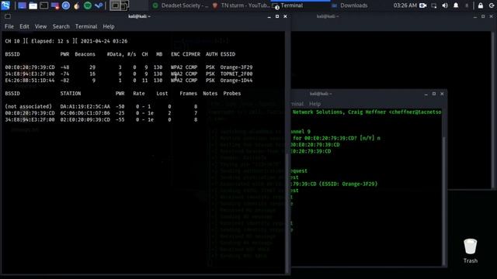
Task: Launch the Burp Suite flame icon
Action: click(x=77, y=5)
